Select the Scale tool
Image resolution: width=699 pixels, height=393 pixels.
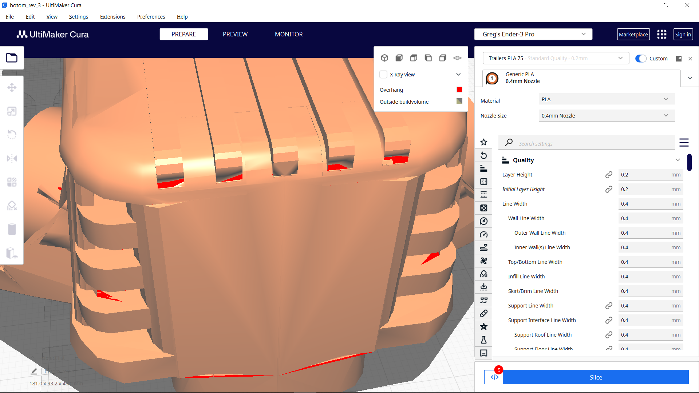(12, 111)
